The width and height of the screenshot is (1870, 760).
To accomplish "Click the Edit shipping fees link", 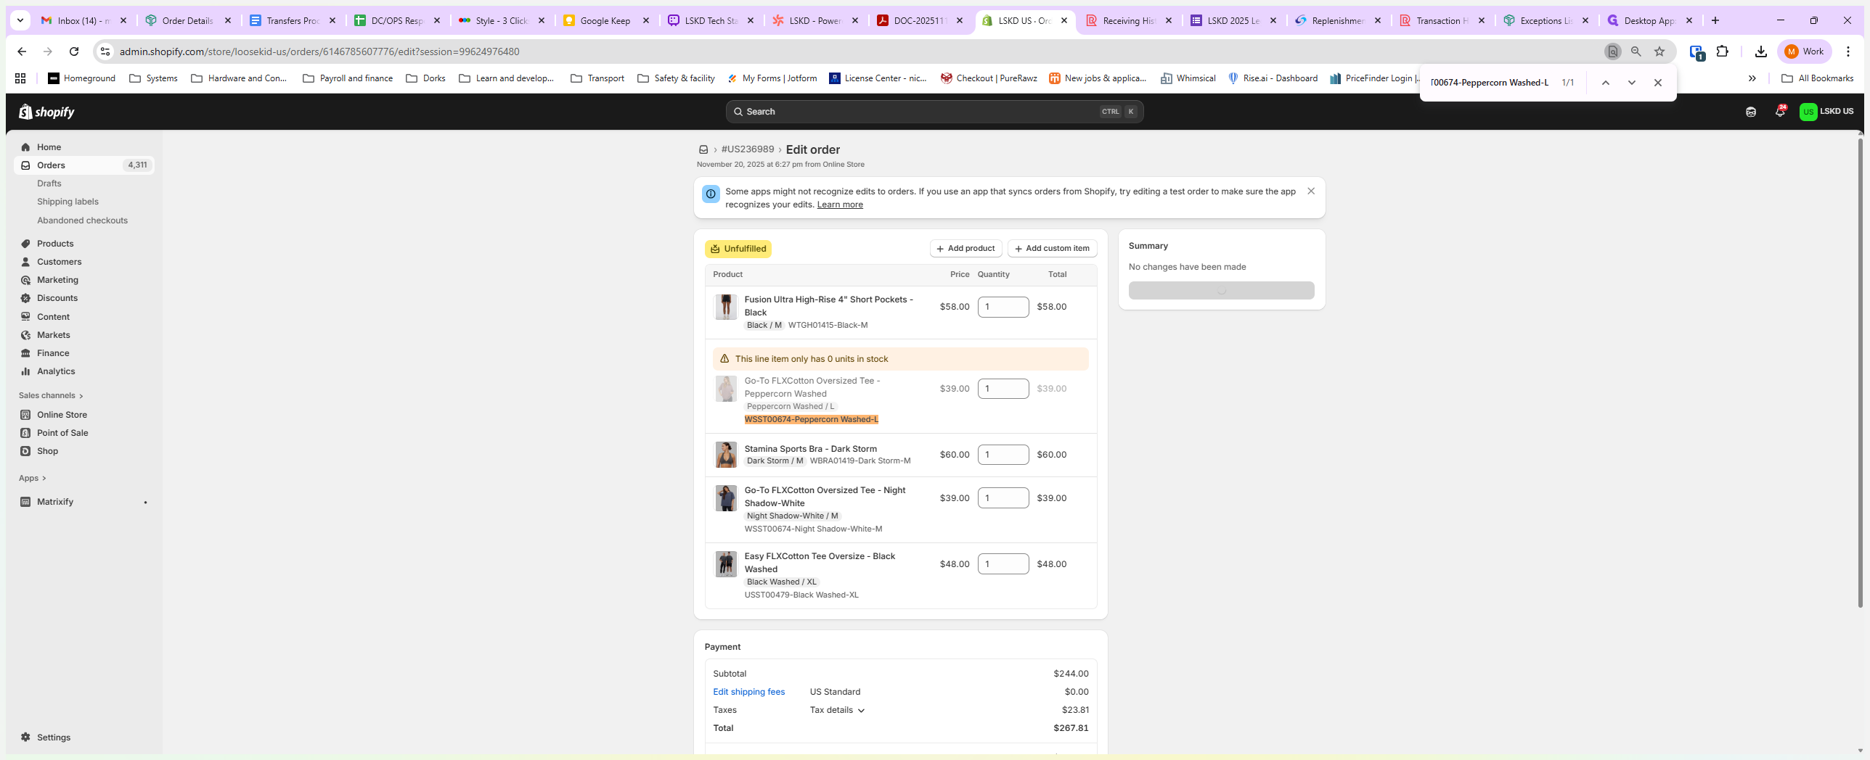I will click(x=748, y=692).
